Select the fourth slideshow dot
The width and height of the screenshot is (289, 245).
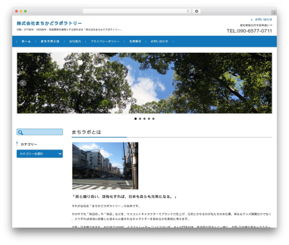click(x=149, y=119)
